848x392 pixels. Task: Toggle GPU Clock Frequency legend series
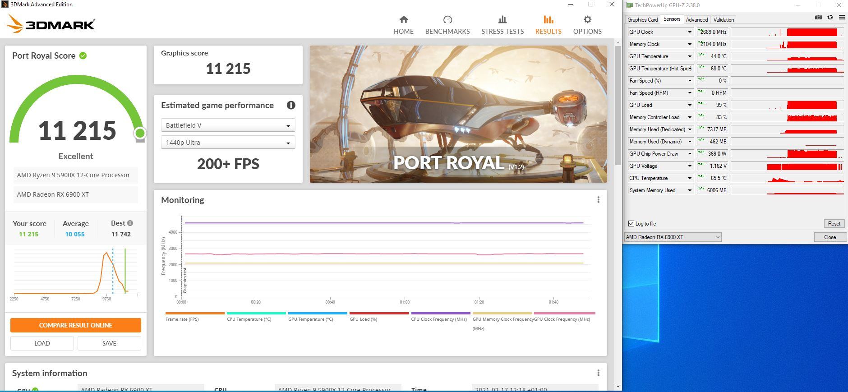pos(564,316)
